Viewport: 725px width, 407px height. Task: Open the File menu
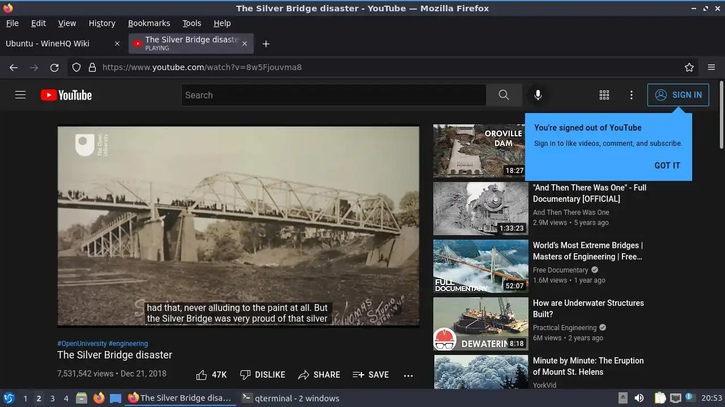click(12, 23)
